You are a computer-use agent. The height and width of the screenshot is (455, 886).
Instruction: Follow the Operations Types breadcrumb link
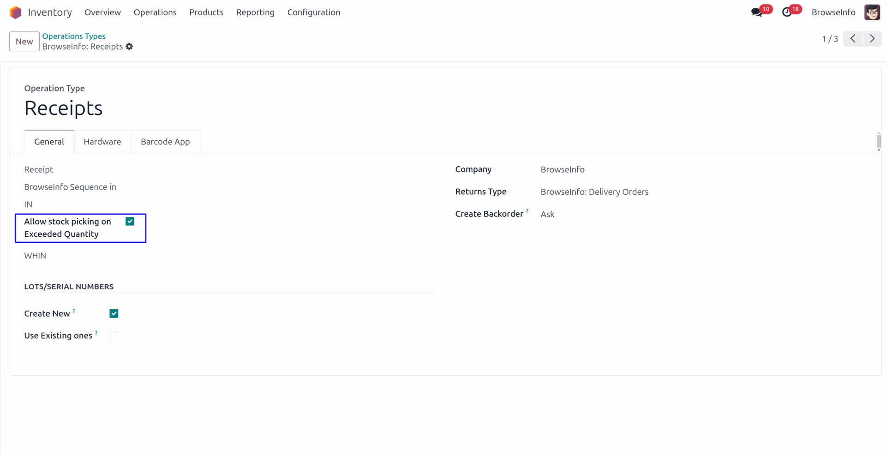coord(74,36)
